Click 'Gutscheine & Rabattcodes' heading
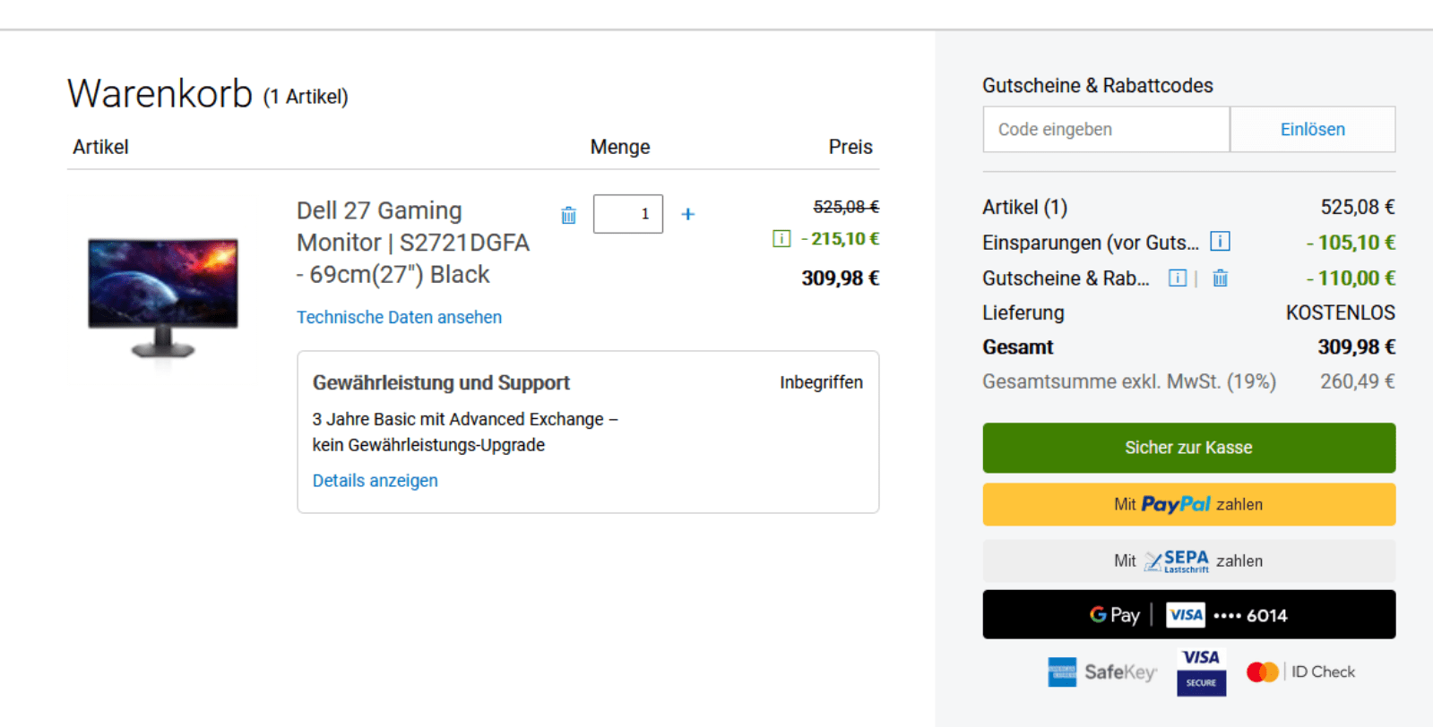 click(1097, 85)
